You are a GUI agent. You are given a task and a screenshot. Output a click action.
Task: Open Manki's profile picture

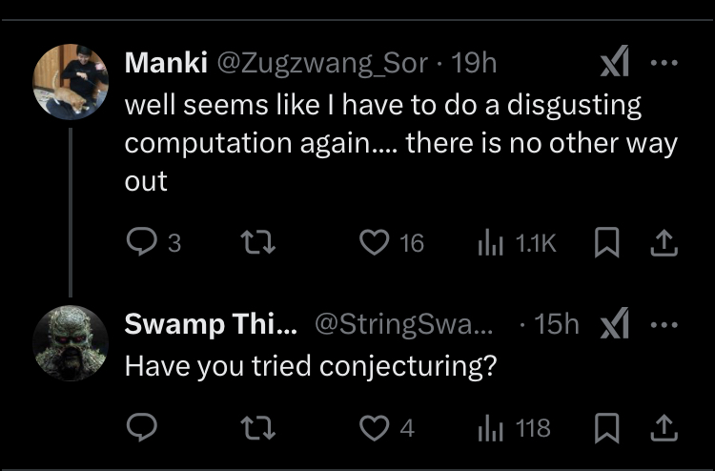[x=71, y=81]
